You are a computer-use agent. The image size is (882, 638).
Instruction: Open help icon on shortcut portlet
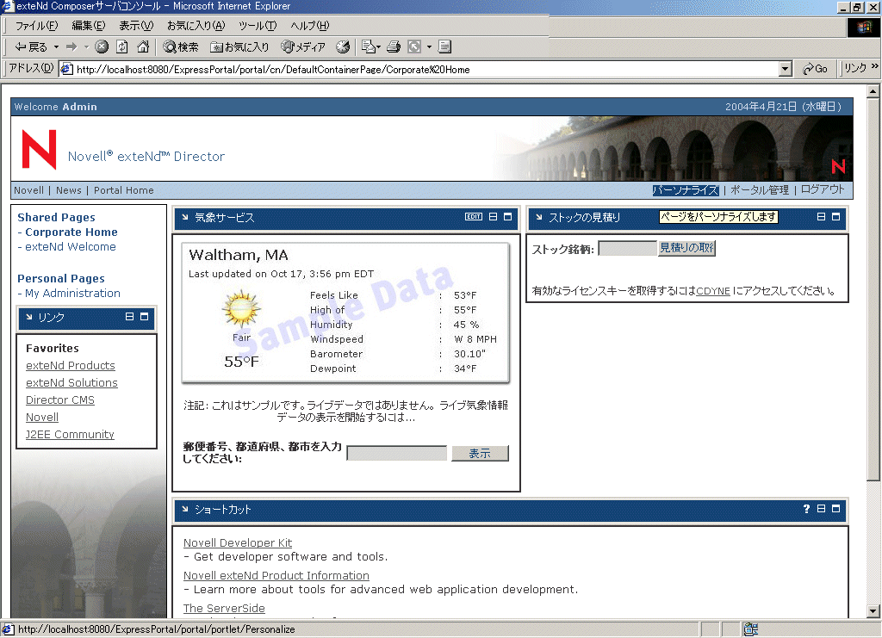point(806,509)
